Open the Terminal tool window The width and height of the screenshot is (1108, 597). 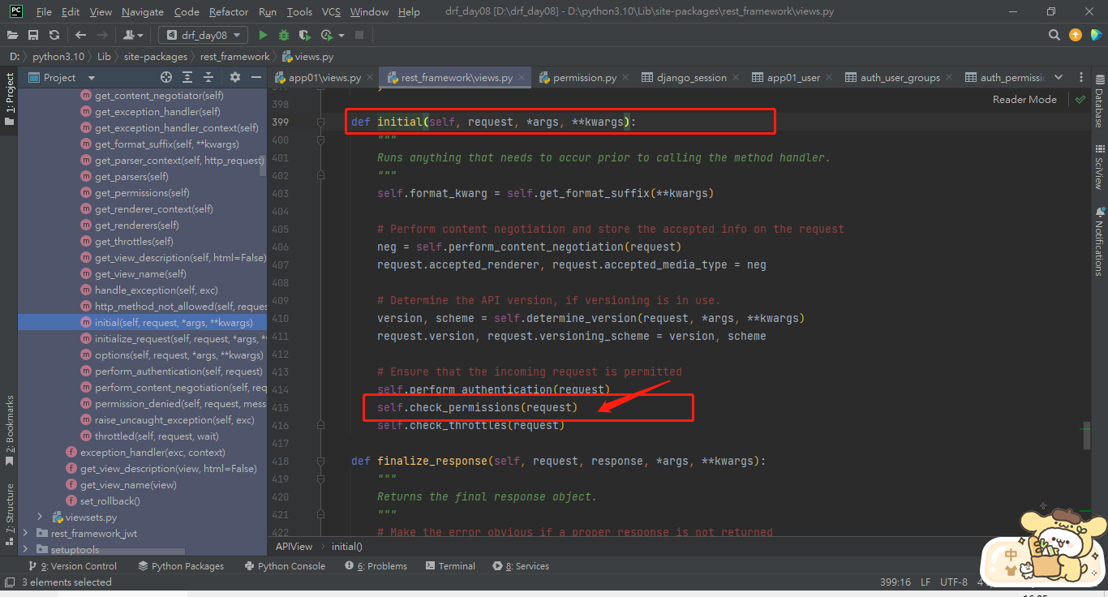(449, 565)
